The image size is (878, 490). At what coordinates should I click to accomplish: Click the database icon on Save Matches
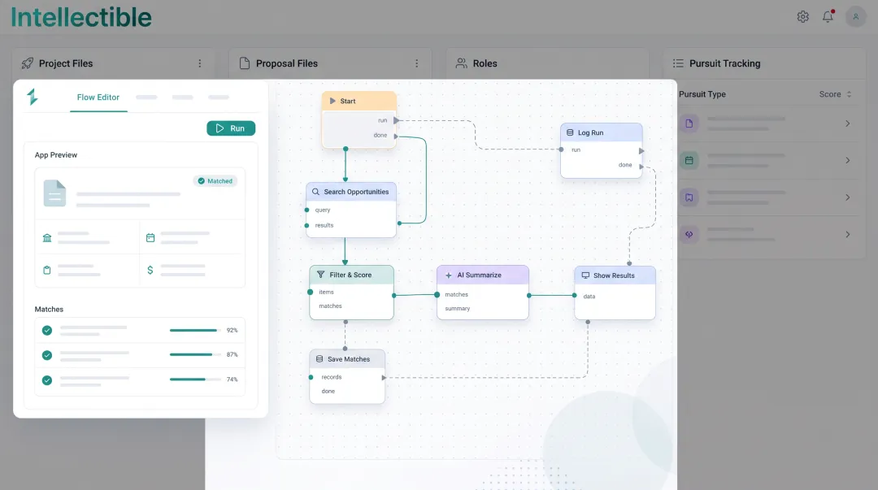coord(319,359)
